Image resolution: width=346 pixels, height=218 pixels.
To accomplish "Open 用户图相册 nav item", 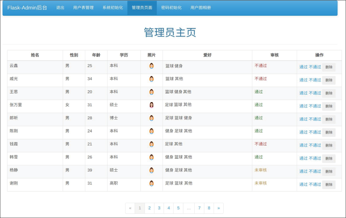I will 201,8.
